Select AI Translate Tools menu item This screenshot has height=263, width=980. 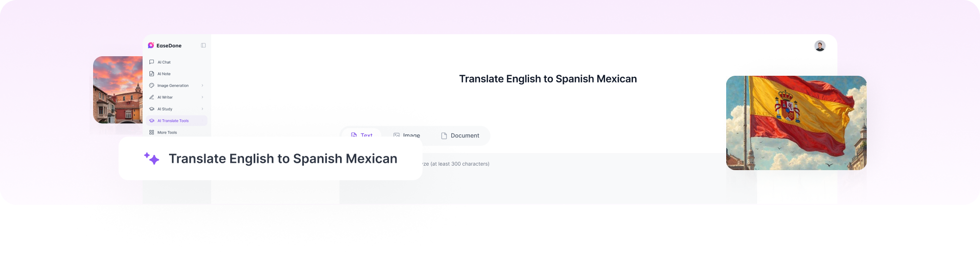pyautogui.click(x=176, y=121)
